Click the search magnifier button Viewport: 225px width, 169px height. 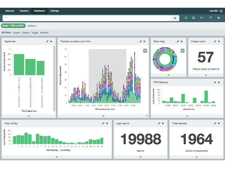point(175,18)
